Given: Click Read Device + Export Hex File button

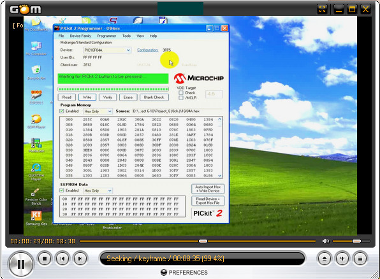Looking at the screenshot, I should 208,201.
